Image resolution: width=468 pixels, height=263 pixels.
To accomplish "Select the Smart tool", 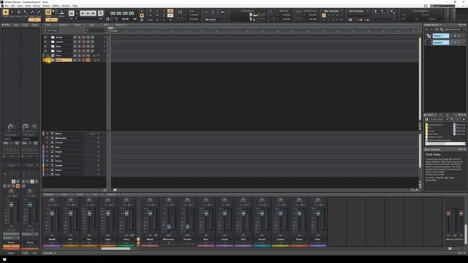I will [5, 12].
